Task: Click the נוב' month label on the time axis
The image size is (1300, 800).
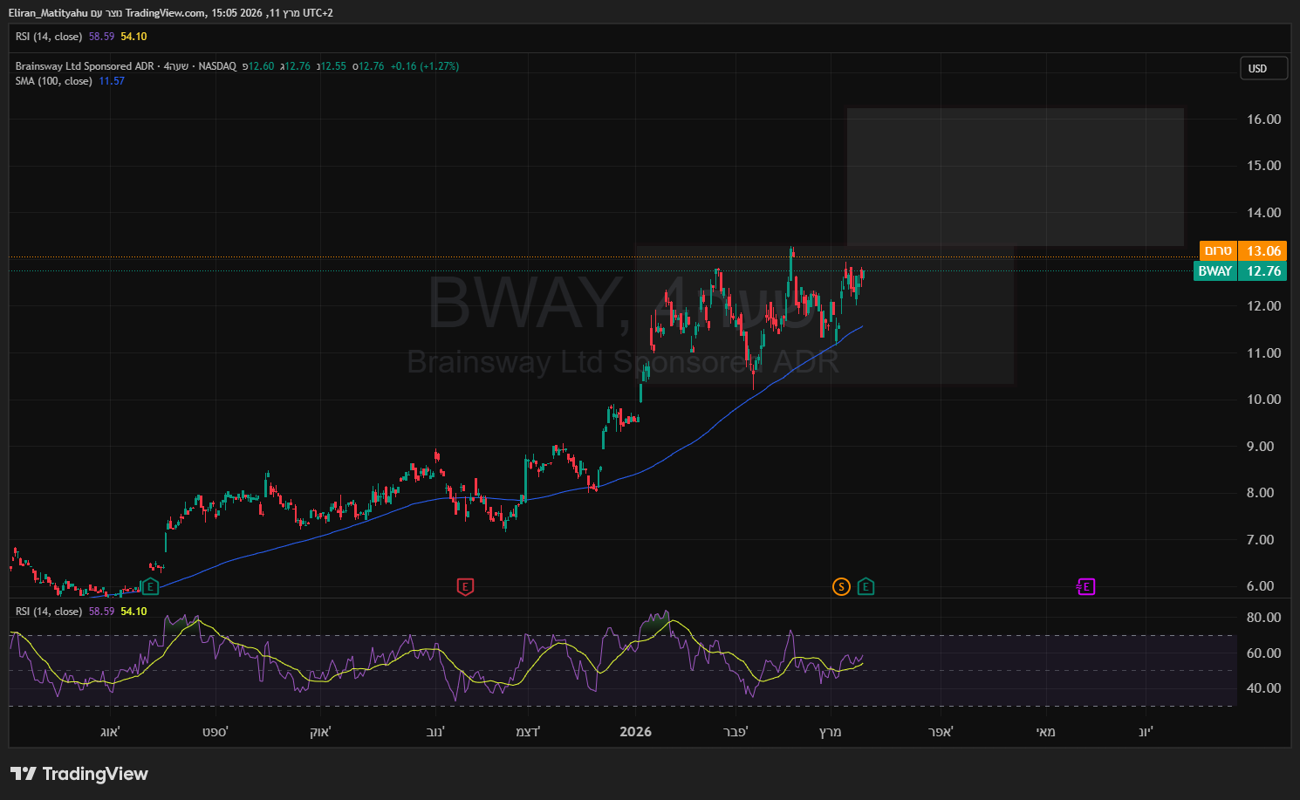Action: click(435, 732)
